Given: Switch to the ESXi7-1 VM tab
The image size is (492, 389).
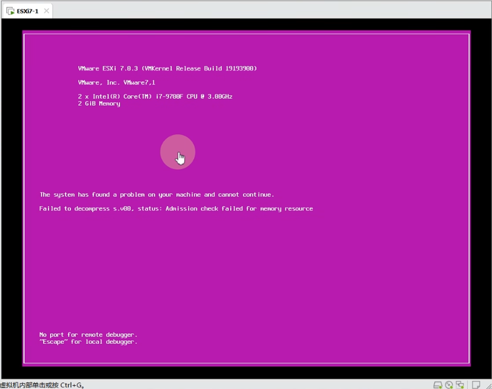Looking at the screenshot, I should coord(27,11).
